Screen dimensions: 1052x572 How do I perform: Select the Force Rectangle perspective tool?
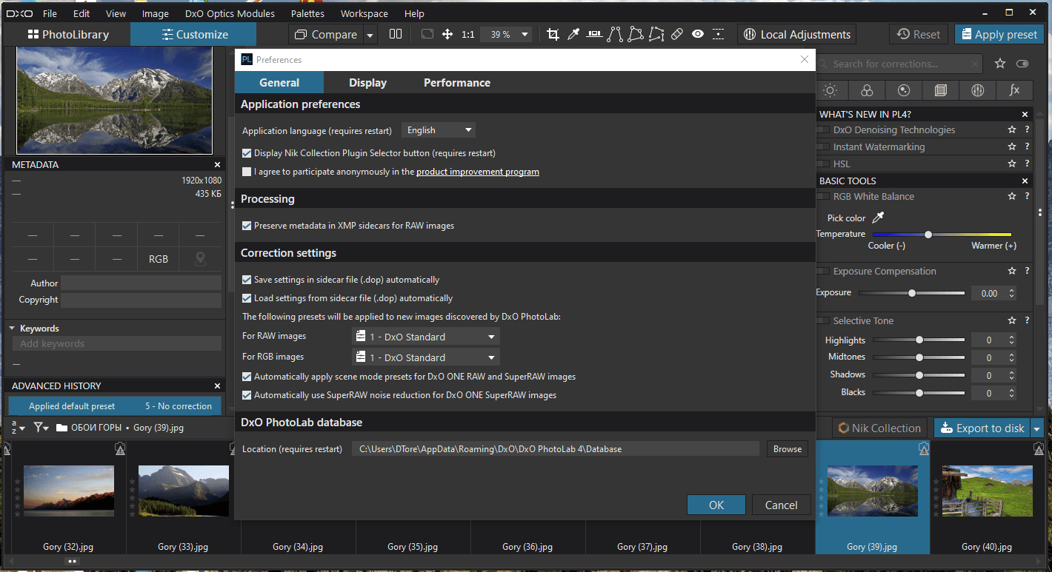[636, 34]
